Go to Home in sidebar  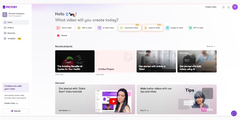point(16,22)
